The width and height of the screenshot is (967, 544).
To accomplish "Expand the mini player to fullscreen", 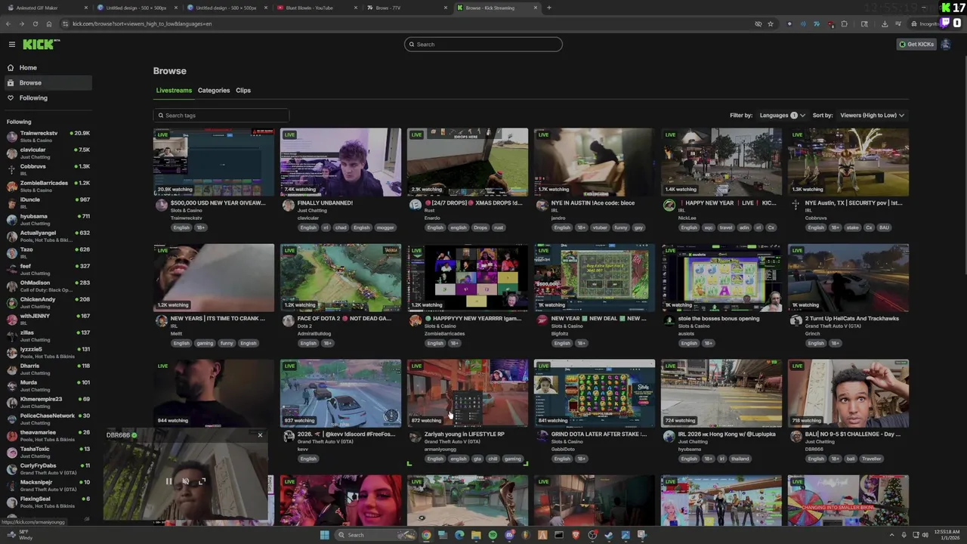I will click(202, 481).
